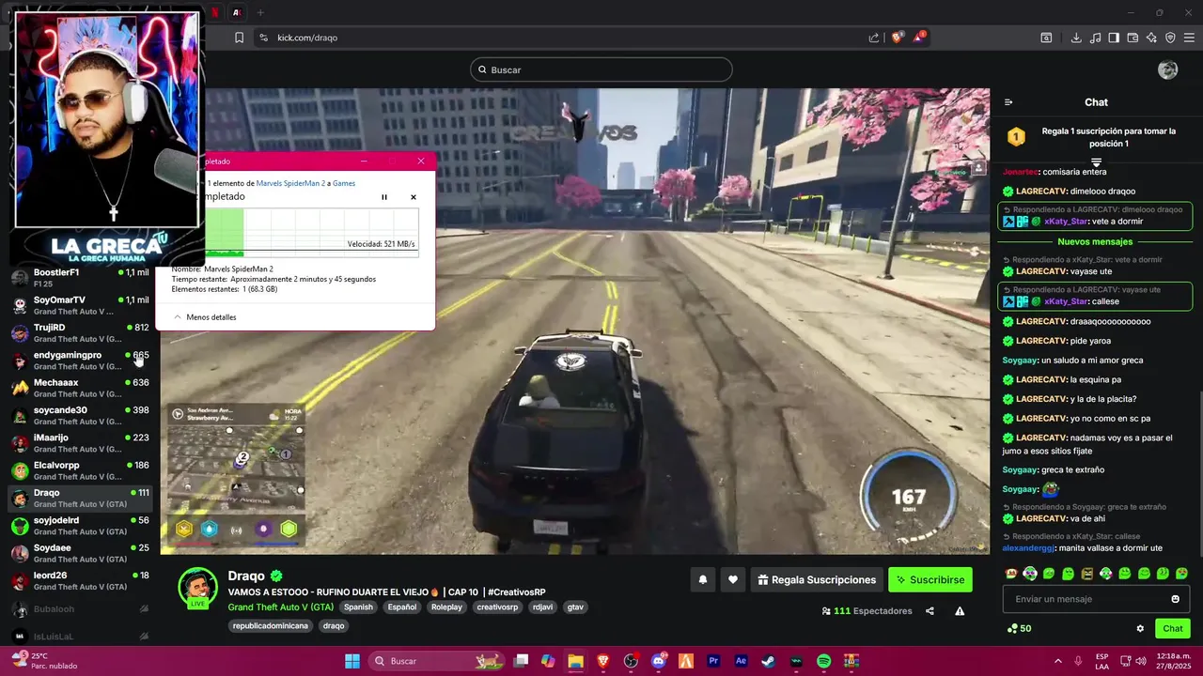Screen dimensions: 1203x676
Task: Report the stream with warning triangle icon
Action: click(960, 611)
